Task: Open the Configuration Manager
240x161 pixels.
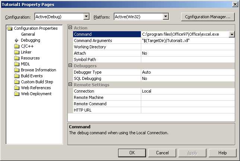Action: tap(208, 17)
